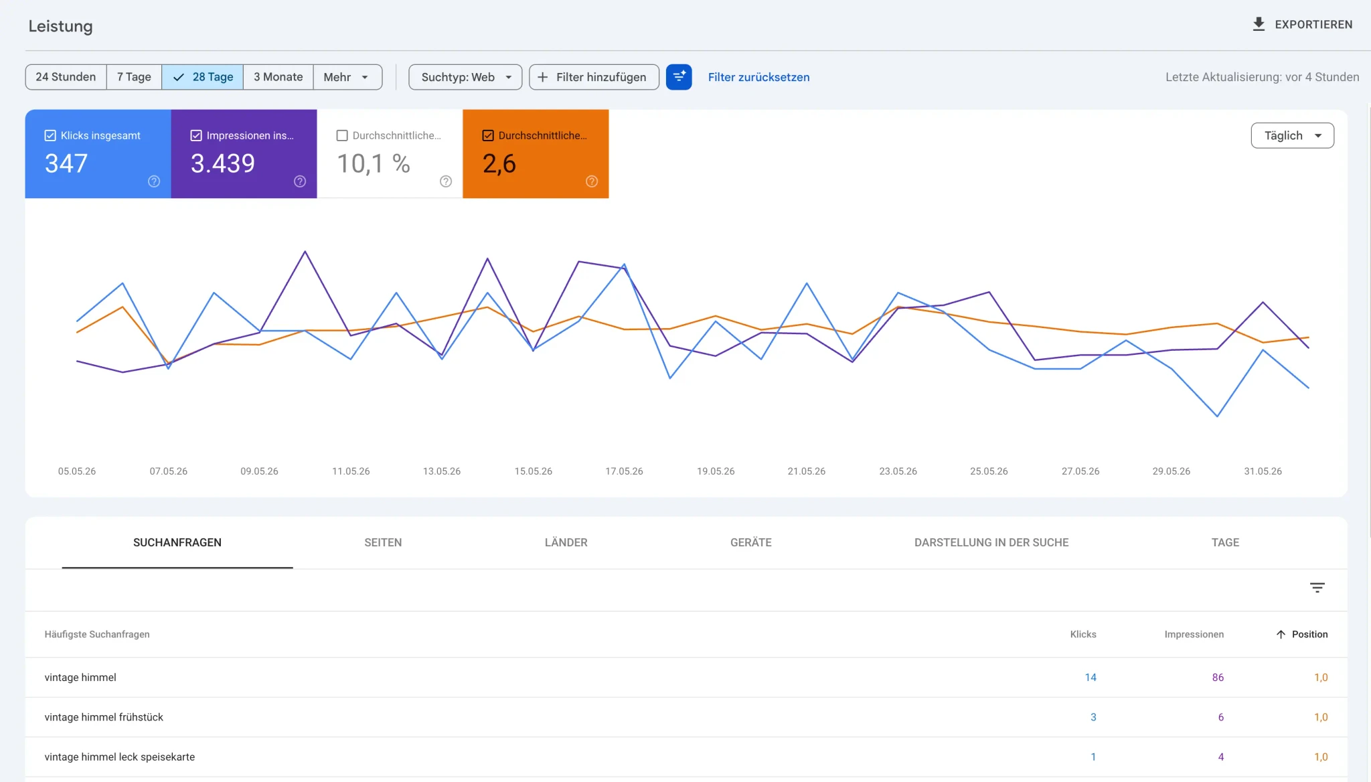Screen dimensions: 1371x782
Task: Expand the Mehr date range dropdown
Action: pos(347,77)
